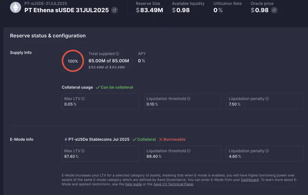
Task: Show info for Liquidation threshold 0.10%
Action: 188,99
